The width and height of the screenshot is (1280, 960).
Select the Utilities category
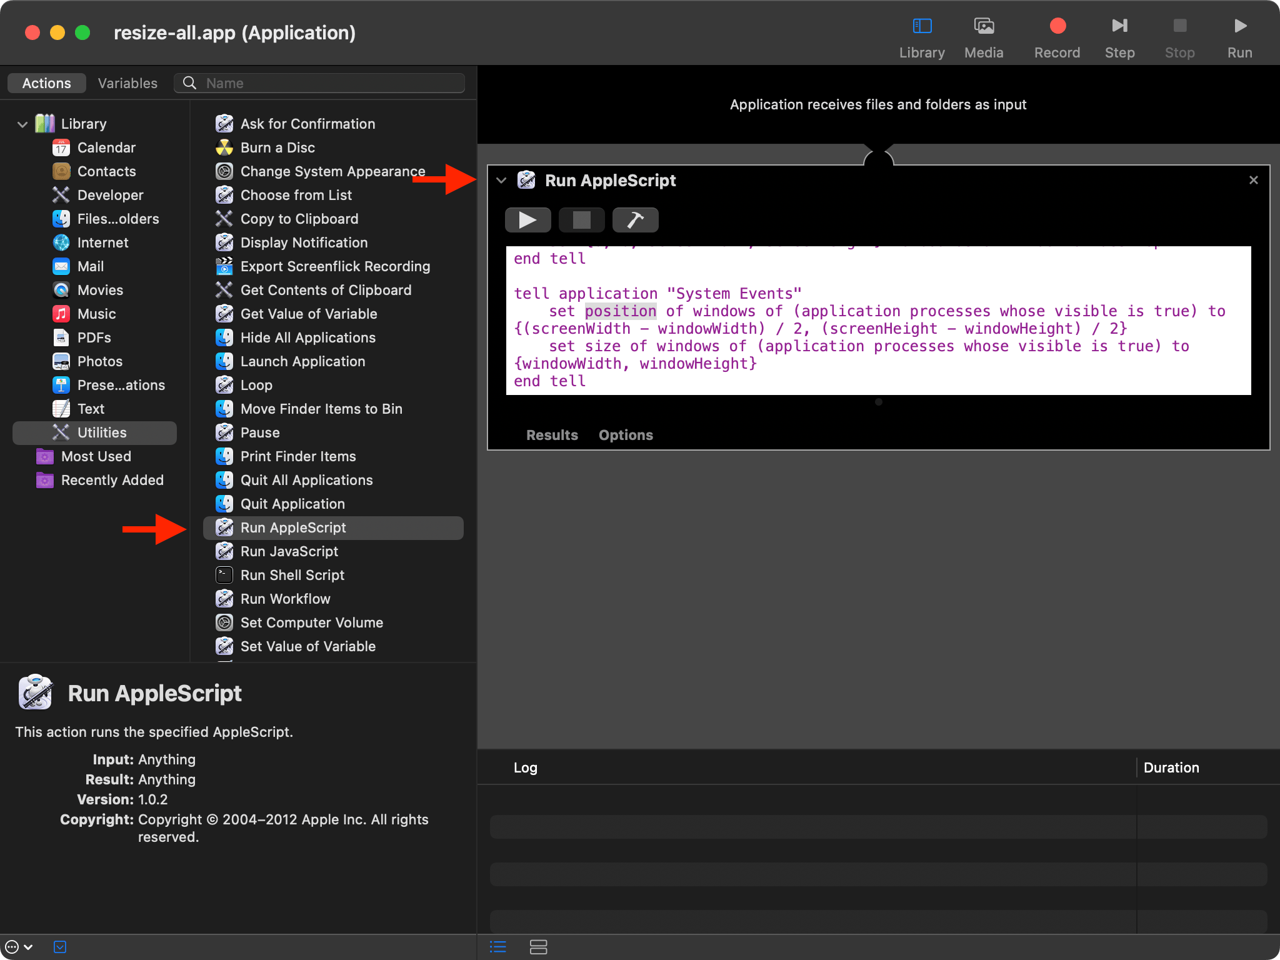94,432
